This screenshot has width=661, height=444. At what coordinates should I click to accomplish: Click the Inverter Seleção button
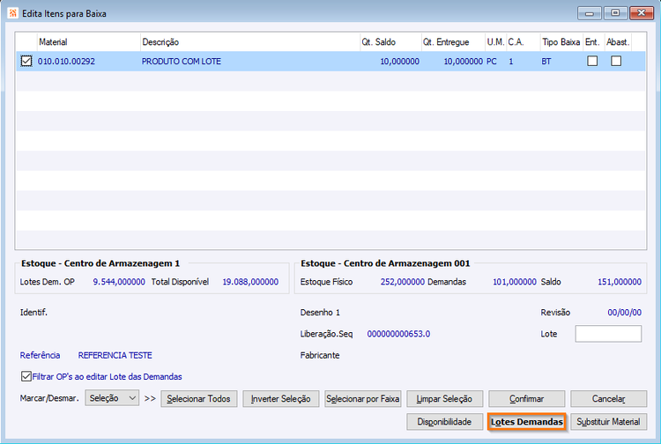281,398
